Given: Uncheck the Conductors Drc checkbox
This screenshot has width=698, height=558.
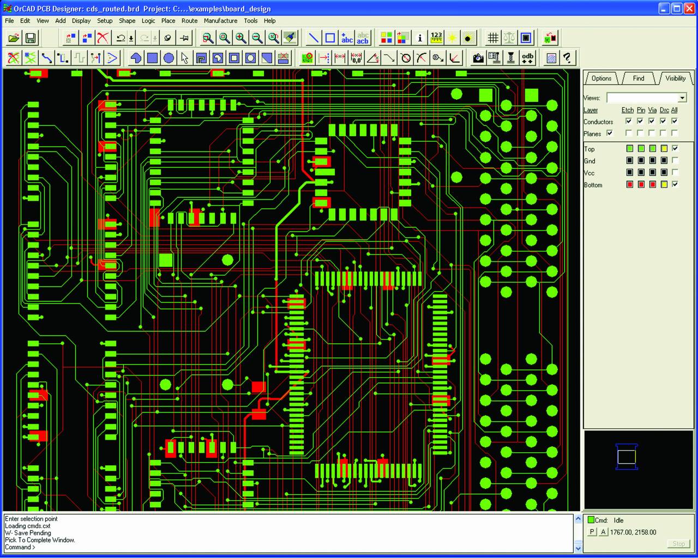Looking at the screenshot, I should 663,121.
